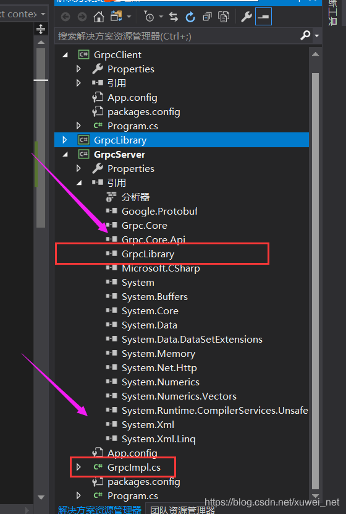Click the Collapse All toolbar icon
The width and height of the screenshot is (346, 514).
coord(207,16)
